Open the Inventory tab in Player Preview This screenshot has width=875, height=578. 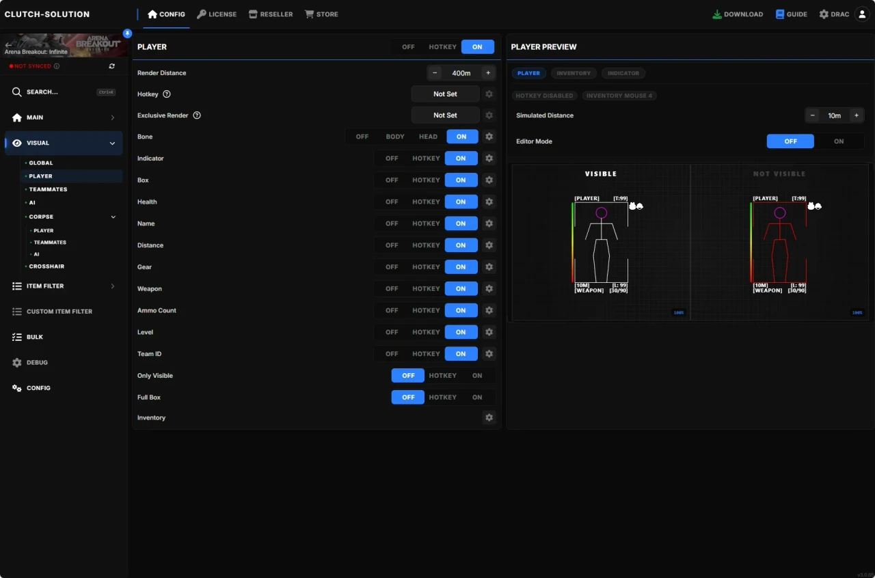574,73
